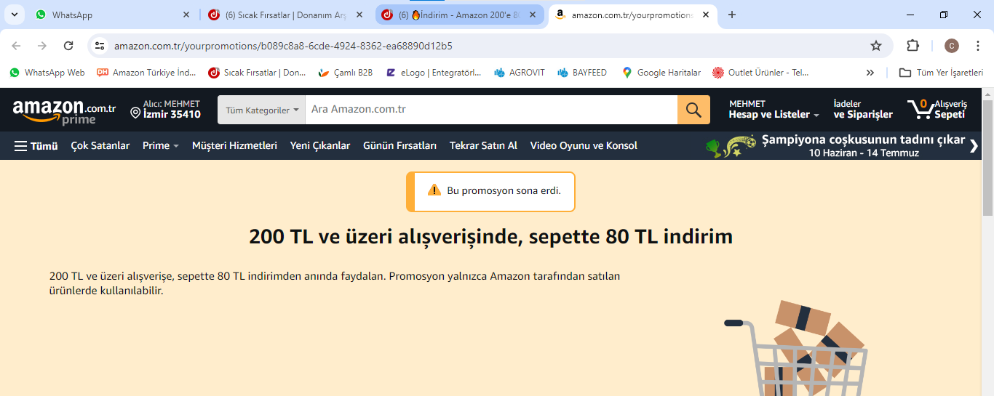
Task: Open the Chrome extensions puzzle icon
Action: point(913,46)
